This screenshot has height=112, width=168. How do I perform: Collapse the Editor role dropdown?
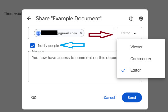tap(129, 33)
